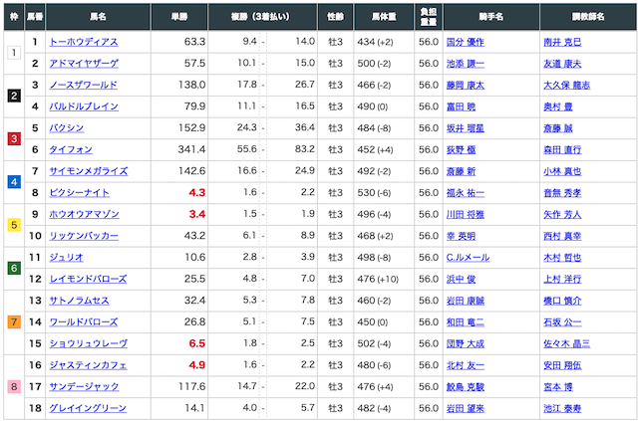Open ホウオウアマゾン horse page

84,214
